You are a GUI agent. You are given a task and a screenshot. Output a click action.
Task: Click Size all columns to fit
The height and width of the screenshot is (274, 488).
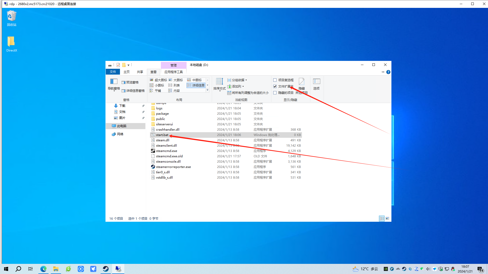pyautogui.click(x=248, y=93)
